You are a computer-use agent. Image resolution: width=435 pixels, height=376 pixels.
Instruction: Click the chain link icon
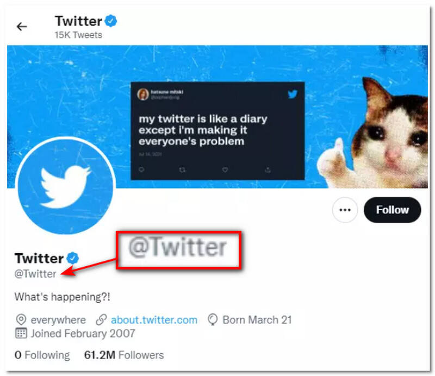point(101,319)
